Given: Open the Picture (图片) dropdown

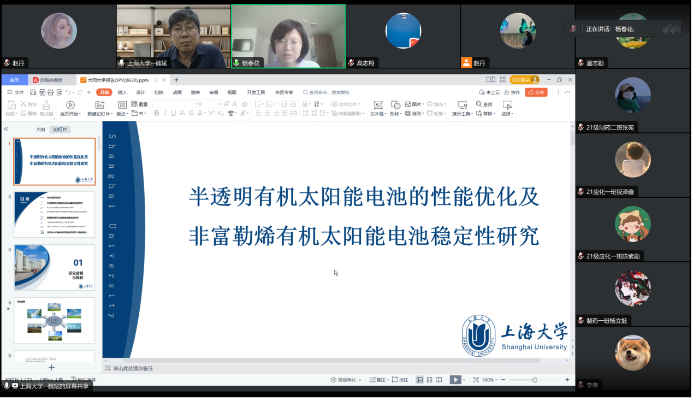Looking at the screenshot, I should coord(415,104).
